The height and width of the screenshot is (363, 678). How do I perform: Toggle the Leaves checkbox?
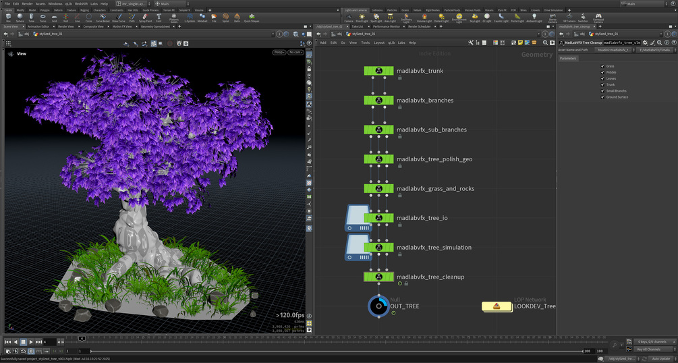[x=602, y=78]
